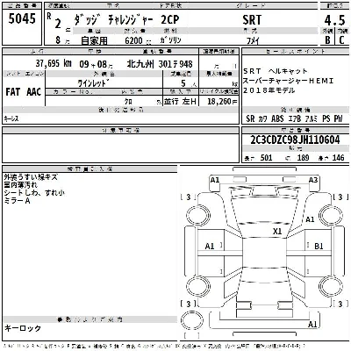Select the mileage 37,695 km
This screenshot has width=351, height=351.
click(x=54, y=63)
